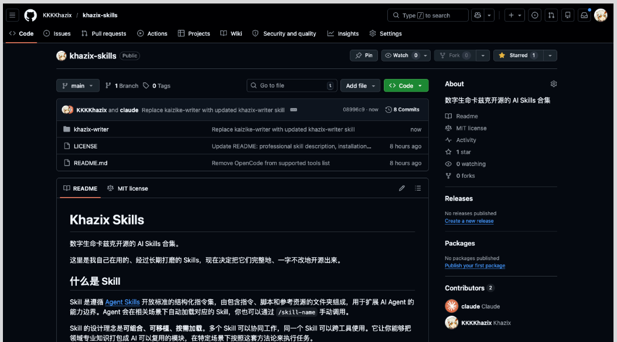Click the eye icon beside 0 watching
Screen dimensions: 617x342
(448, 164)
